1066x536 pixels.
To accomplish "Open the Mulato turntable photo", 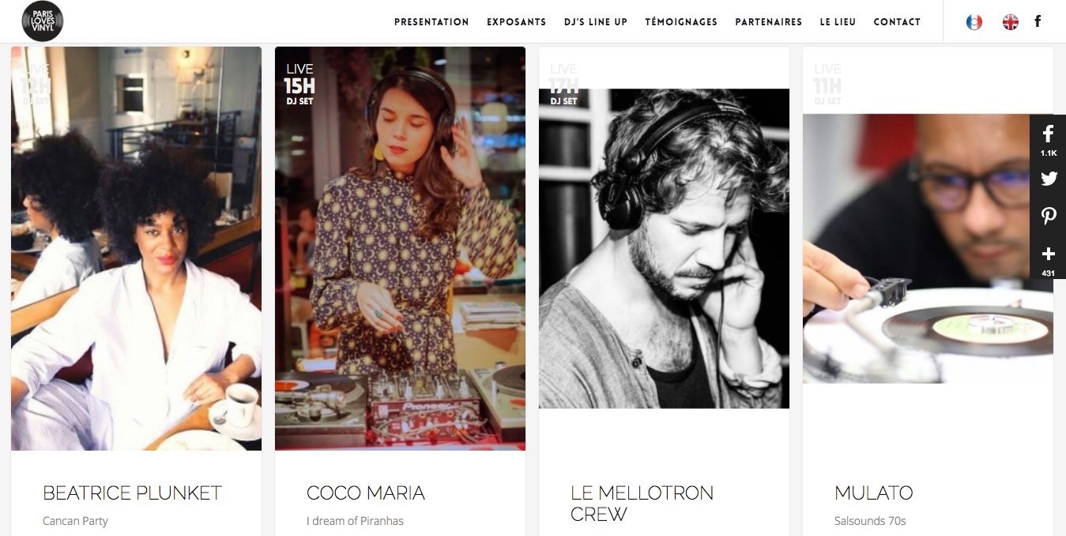I will (x=928, y=248).
